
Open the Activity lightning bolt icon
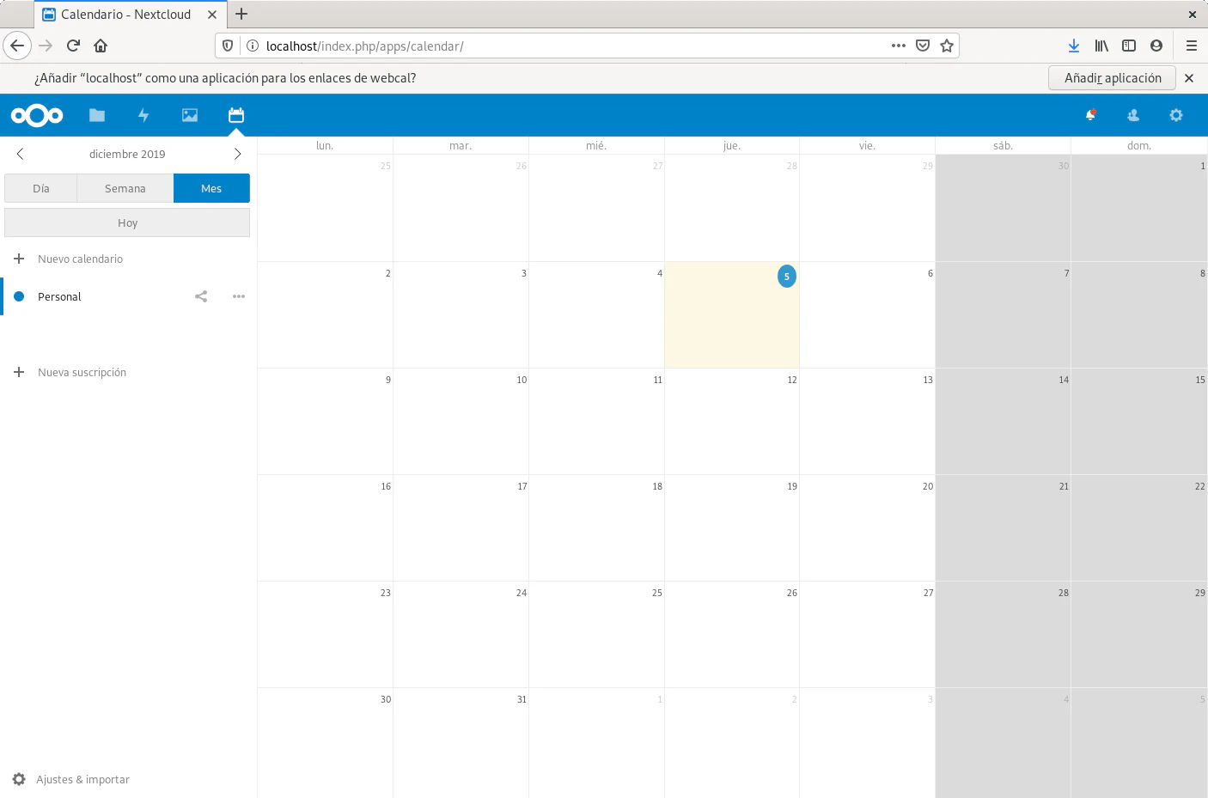point(143,115)
